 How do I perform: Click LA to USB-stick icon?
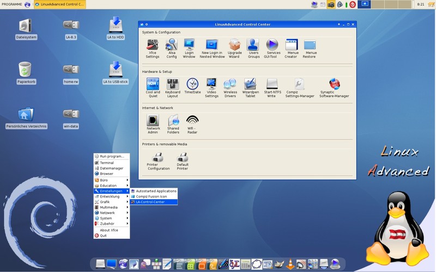[x=116, y=73]
